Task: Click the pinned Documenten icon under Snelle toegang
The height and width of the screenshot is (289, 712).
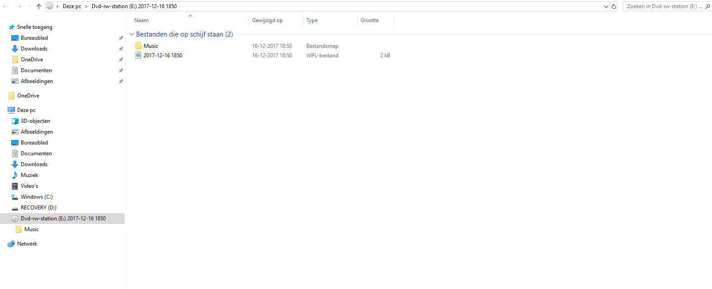Action: point(15,70)
